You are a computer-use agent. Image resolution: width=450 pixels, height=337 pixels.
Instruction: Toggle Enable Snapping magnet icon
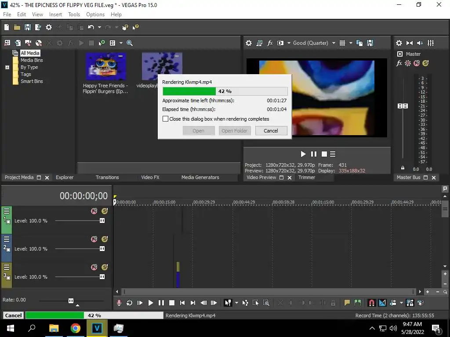[x=371, y=303]
